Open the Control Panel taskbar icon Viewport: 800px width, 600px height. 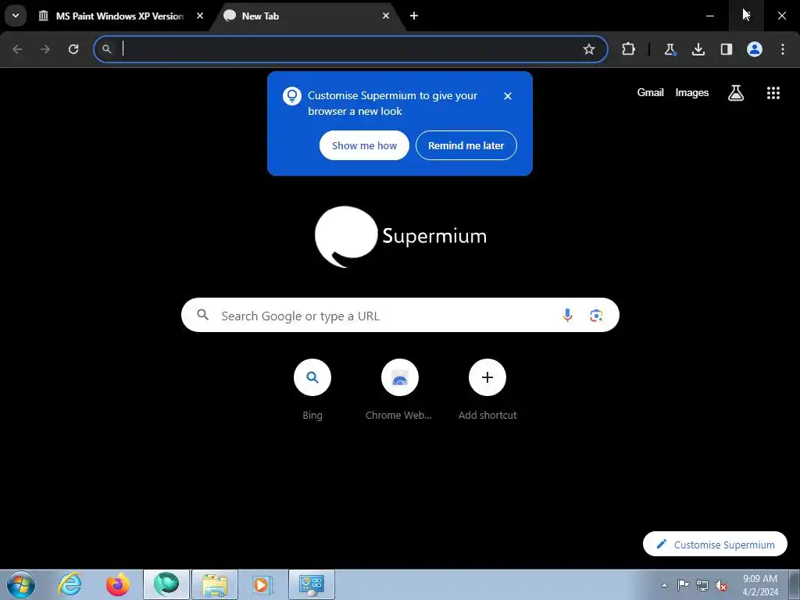(x=312, y=584)
